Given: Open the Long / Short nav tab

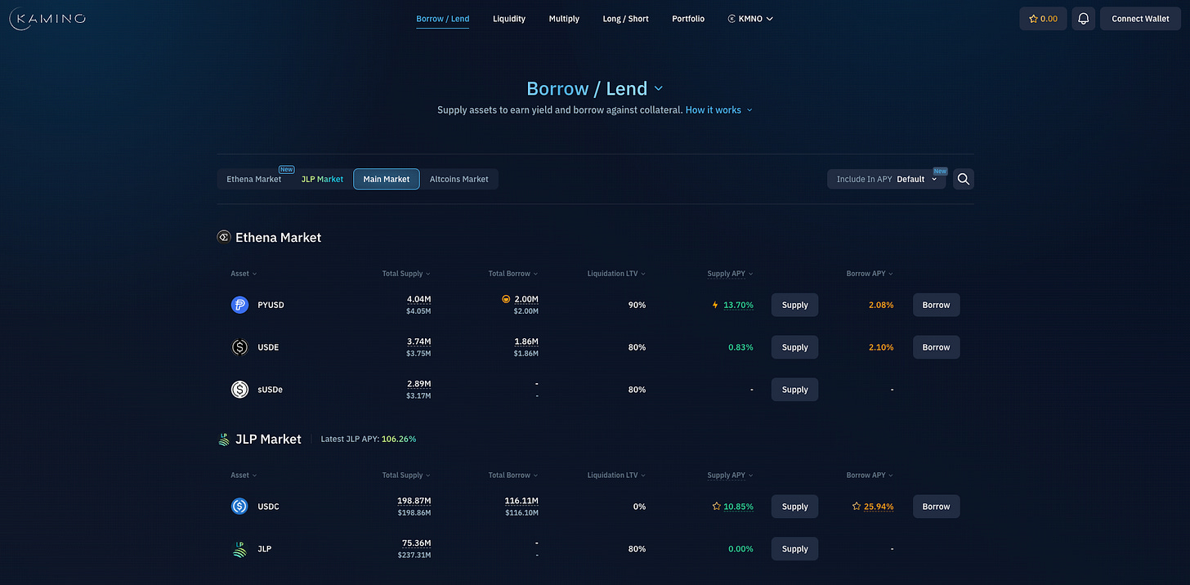Looking at the screenshot, I should pos(625,19).
